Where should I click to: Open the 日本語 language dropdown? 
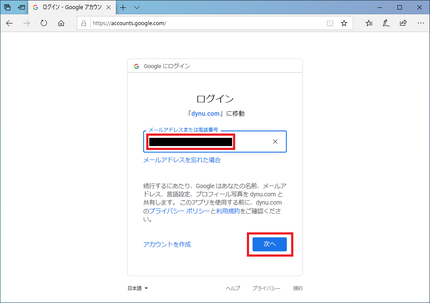click(x=138, y=288)
